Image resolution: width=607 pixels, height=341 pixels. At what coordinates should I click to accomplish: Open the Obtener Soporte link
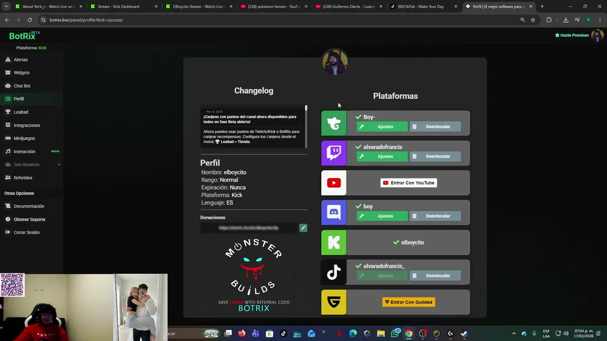(29, 219)
